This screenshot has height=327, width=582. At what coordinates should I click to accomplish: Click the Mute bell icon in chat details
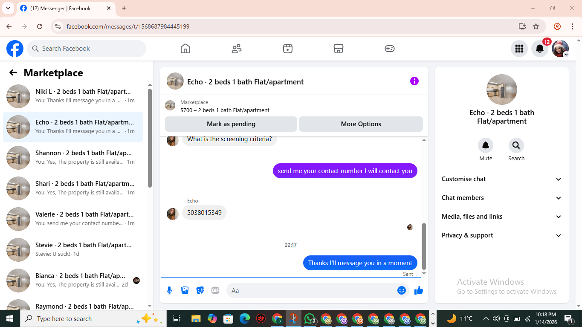[486, 145]
